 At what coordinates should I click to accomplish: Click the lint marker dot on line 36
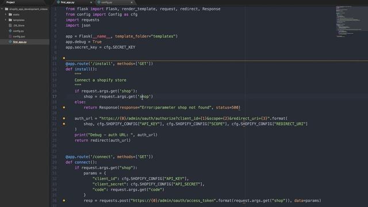click(64, 201)
